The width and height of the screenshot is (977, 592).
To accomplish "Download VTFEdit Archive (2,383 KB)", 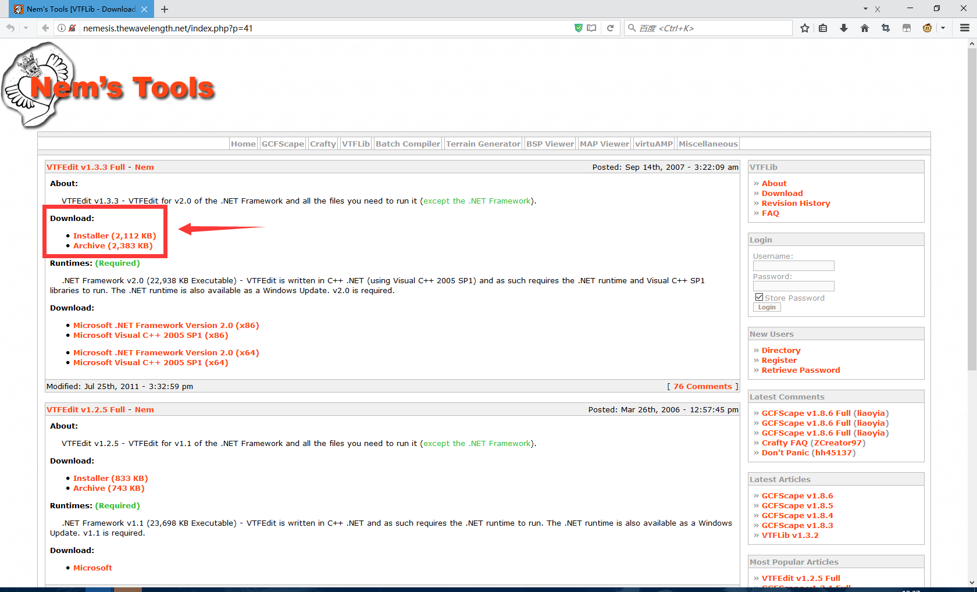I will (113, 245).
